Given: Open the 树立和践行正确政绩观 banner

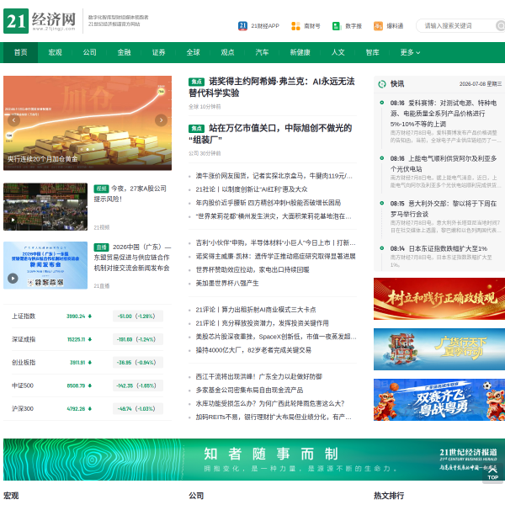Looking at the screenshot, I should tap(439, 299).
